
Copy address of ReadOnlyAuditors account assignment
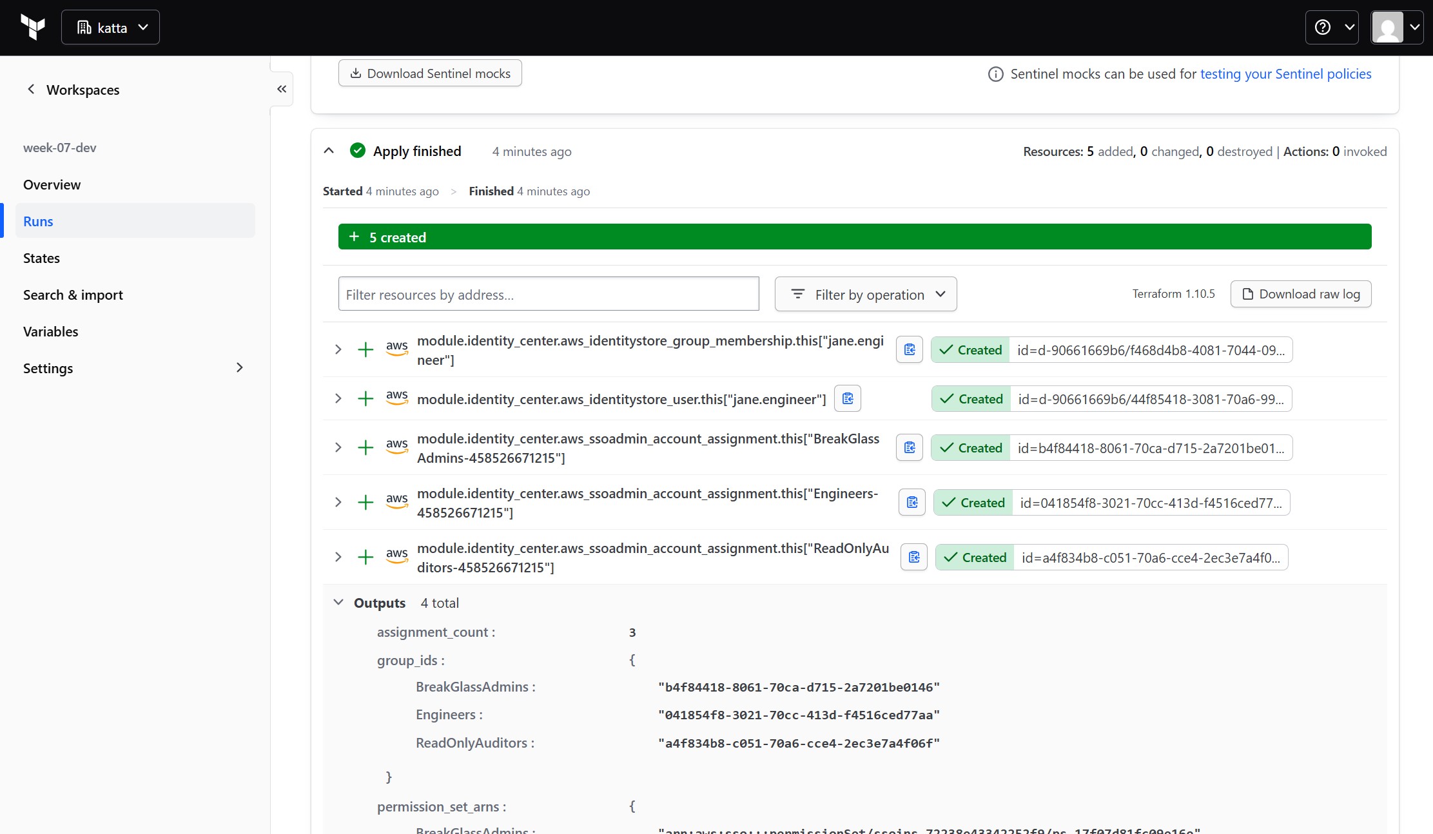pos(914,558)
